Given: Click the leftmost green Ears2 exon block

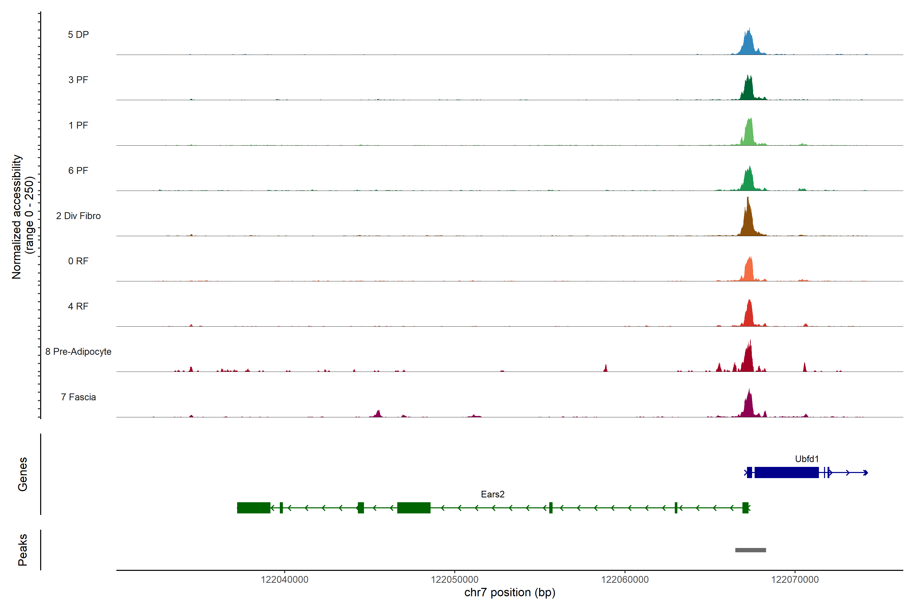Looking at the screenshot, I should (x=253, y=508).
